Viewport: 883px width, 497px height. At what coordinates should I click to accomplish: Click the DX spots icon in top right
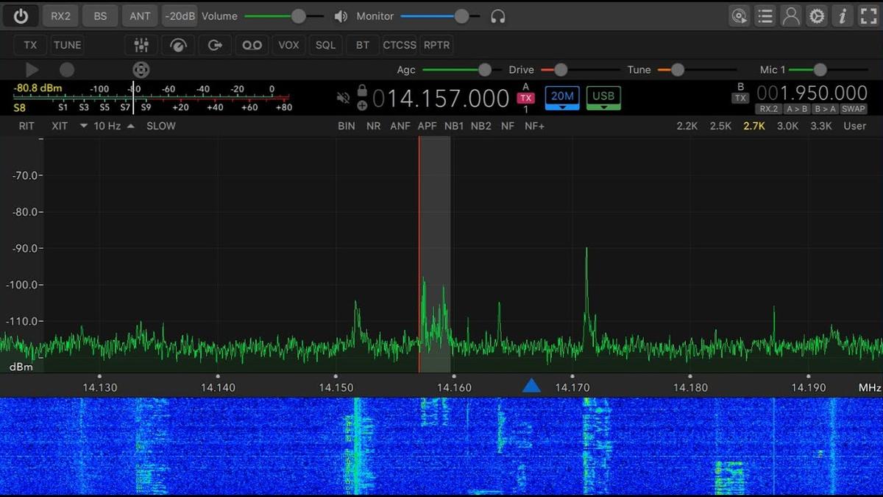point(739,15)
